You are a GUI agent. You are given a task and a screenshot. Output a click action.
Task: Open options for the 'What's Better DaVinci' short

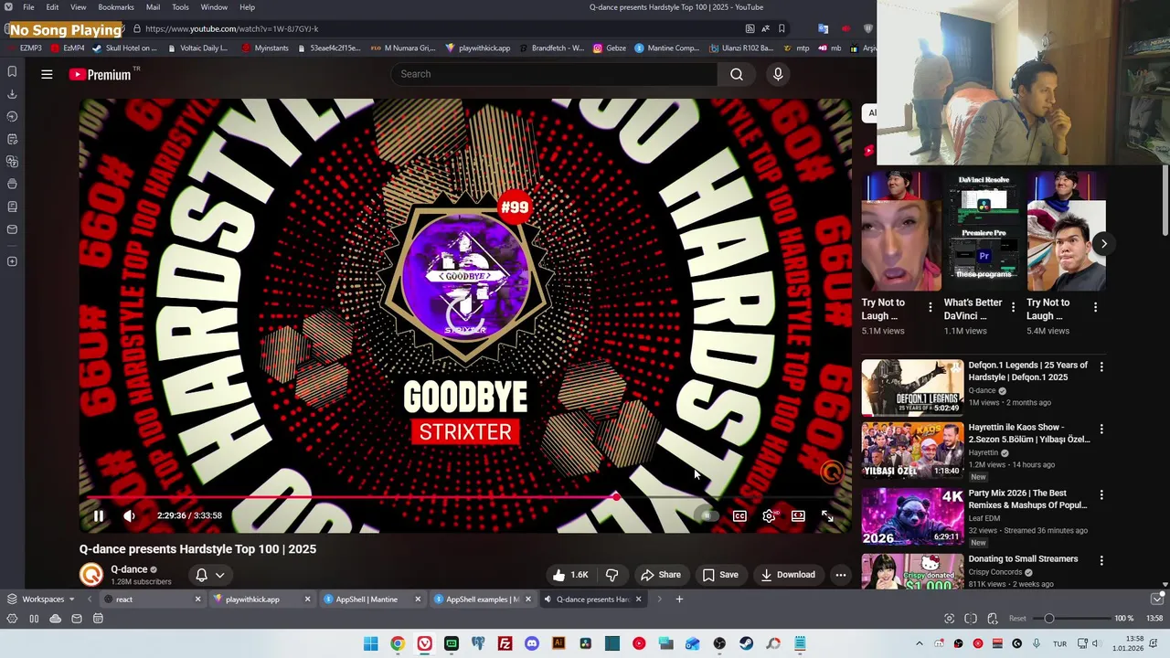tap(1013, 307)
